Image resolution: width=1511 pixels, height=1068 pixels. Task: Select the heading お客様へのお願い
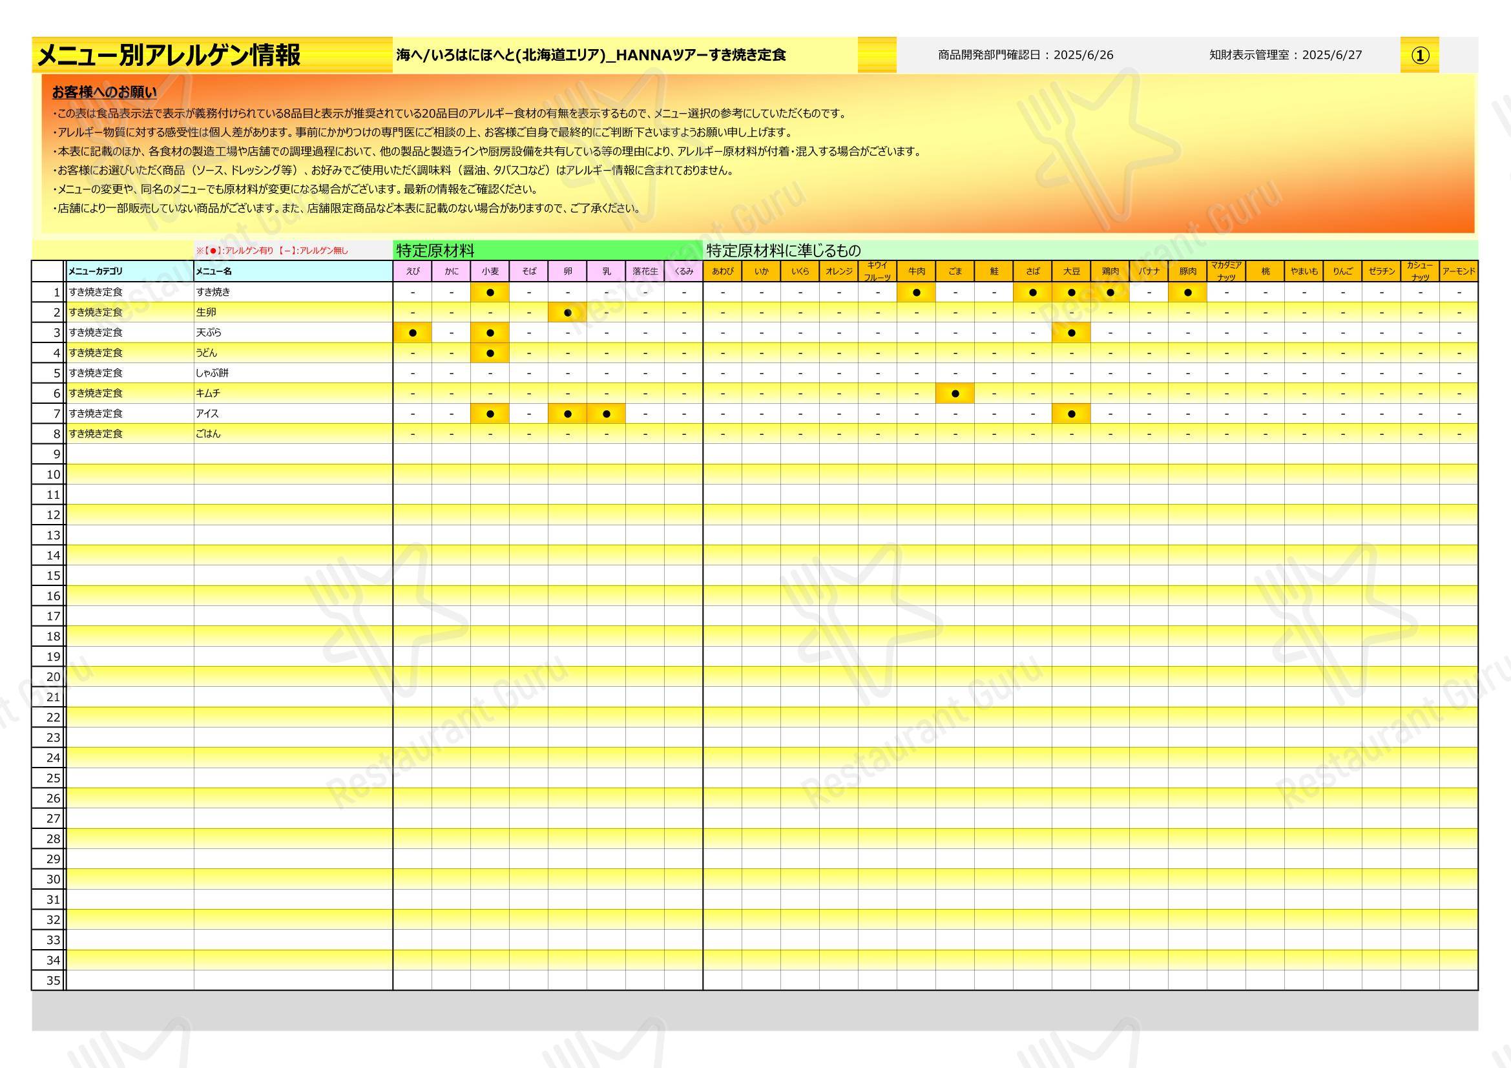coord(105,92)
